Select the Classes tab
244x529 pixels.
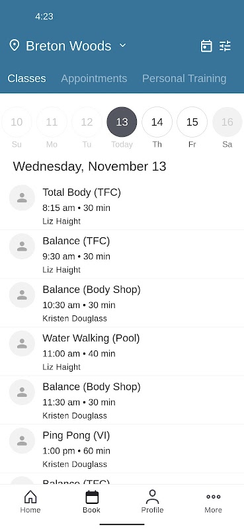tap(26, 78)
